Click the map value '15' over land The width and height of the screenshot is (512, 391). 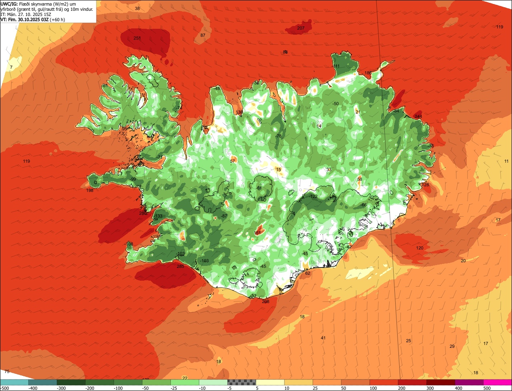tap(279, 170)
